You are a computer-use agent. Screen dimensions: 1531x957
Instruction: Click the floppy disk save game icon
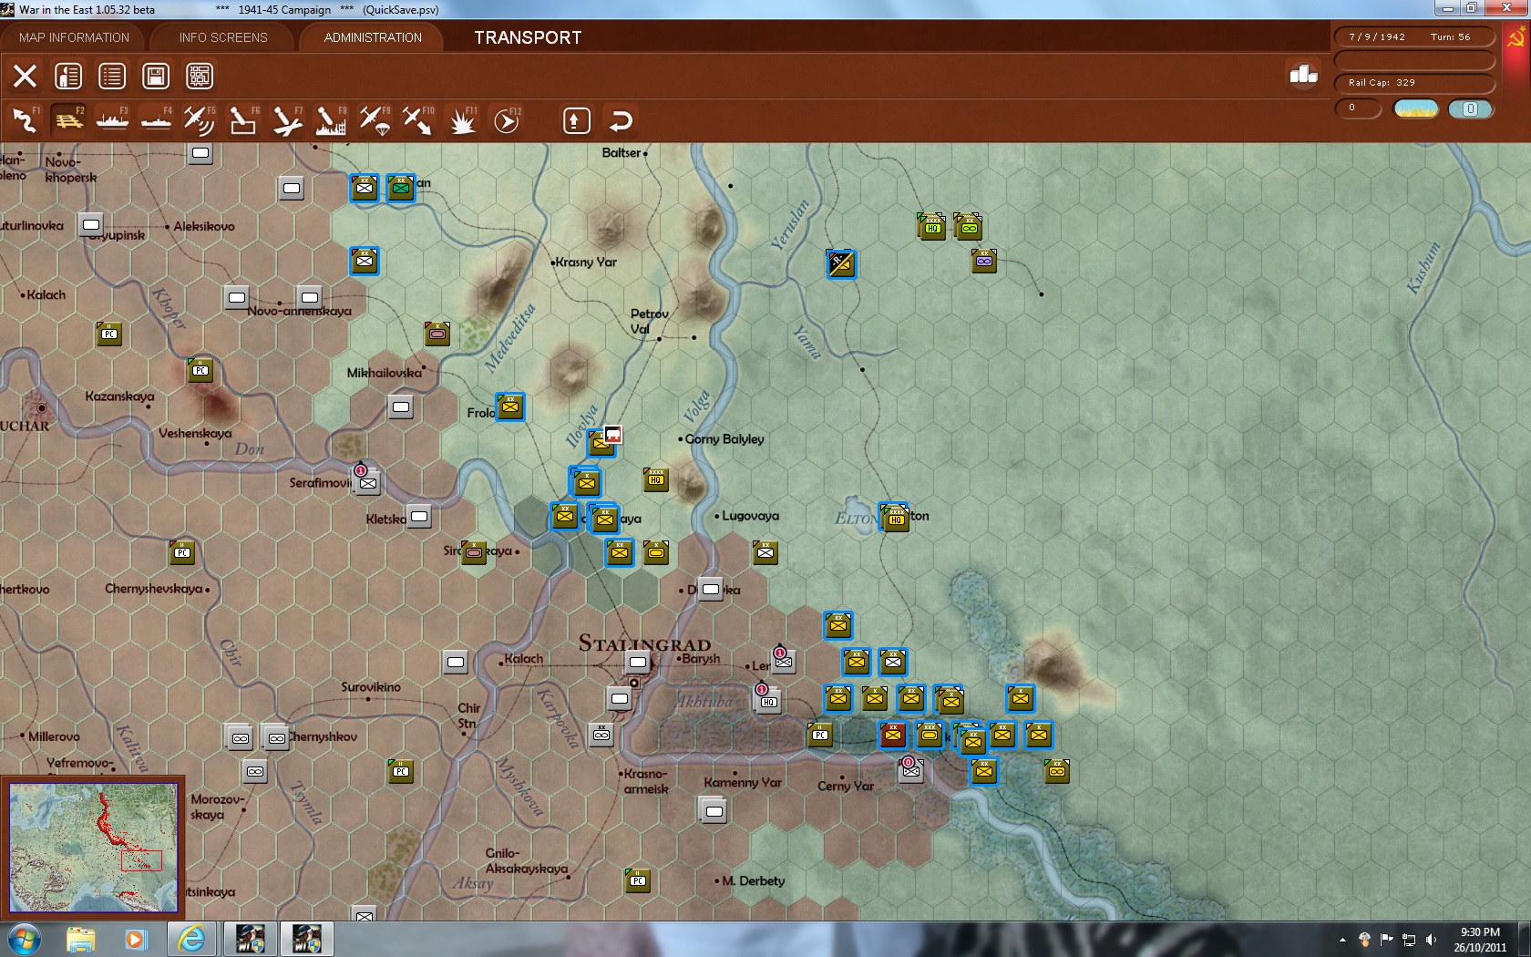[x=156, y=76]
